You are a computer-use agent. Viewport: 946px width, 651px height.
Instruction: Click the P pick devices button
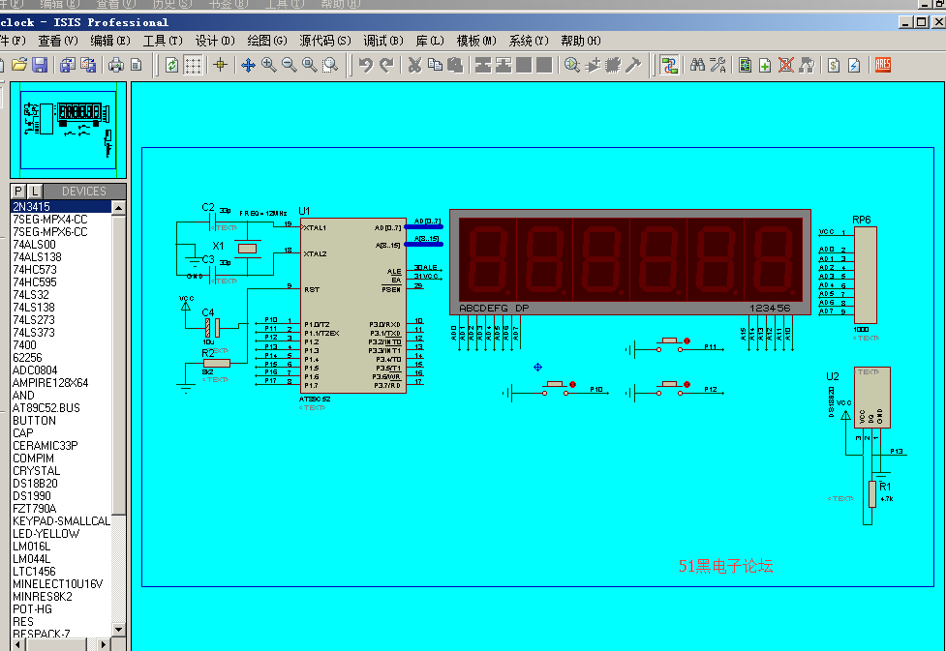pyautogui.click(x=18, y=192)
